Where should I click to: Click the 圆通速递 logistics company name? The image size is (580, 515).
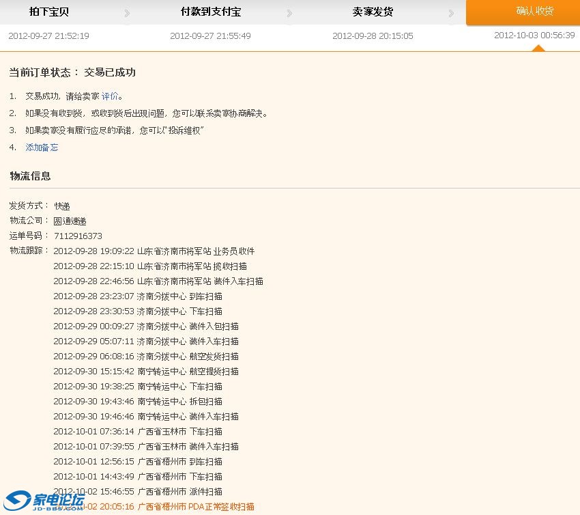click(x=70, y=221)
